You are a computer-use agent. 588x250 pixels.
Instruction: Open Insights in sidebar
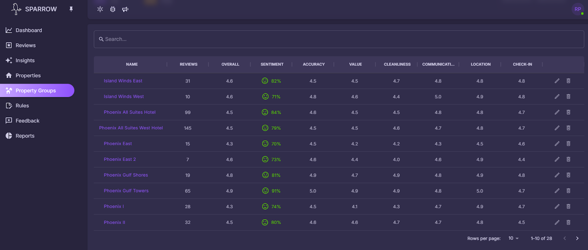pos(37,60)
